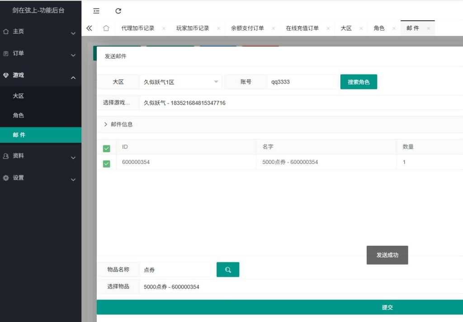Toggle the select-all checkbox in table header

tap(107, 148)
